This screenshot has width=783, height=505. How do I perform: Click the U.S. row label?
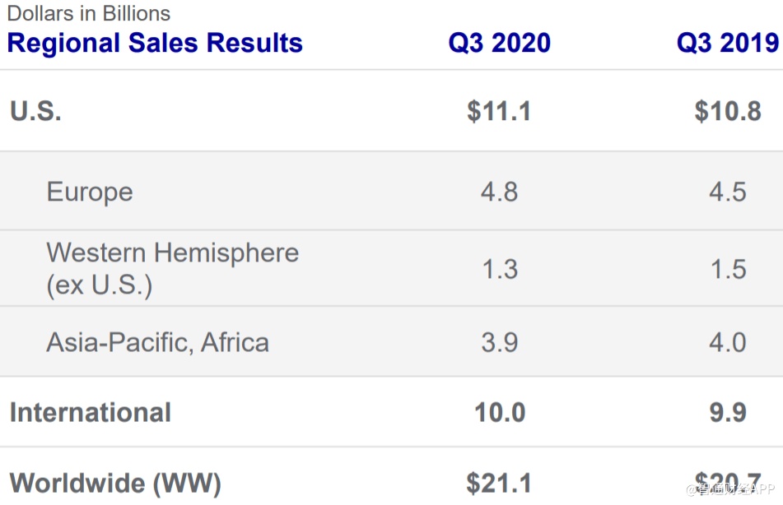click(35, 111)
